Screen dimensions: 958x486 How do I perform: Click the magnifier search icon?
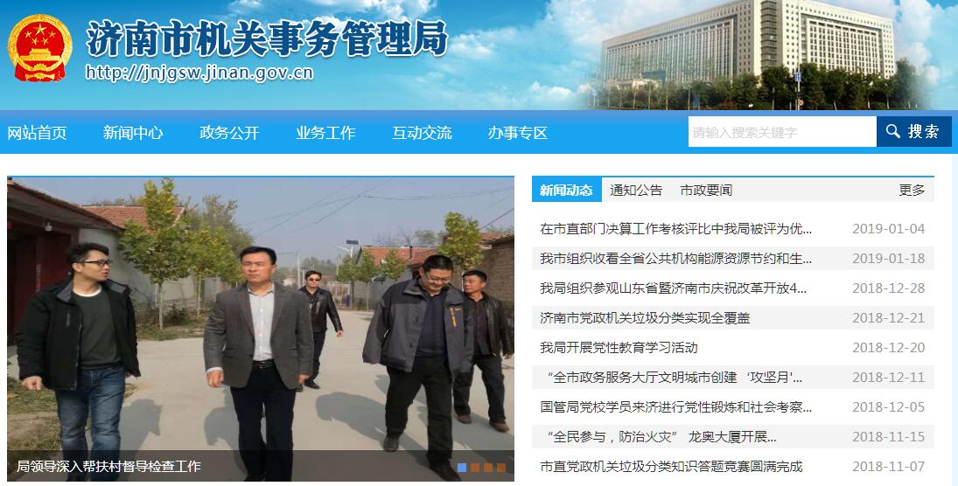tap(892, 131)
